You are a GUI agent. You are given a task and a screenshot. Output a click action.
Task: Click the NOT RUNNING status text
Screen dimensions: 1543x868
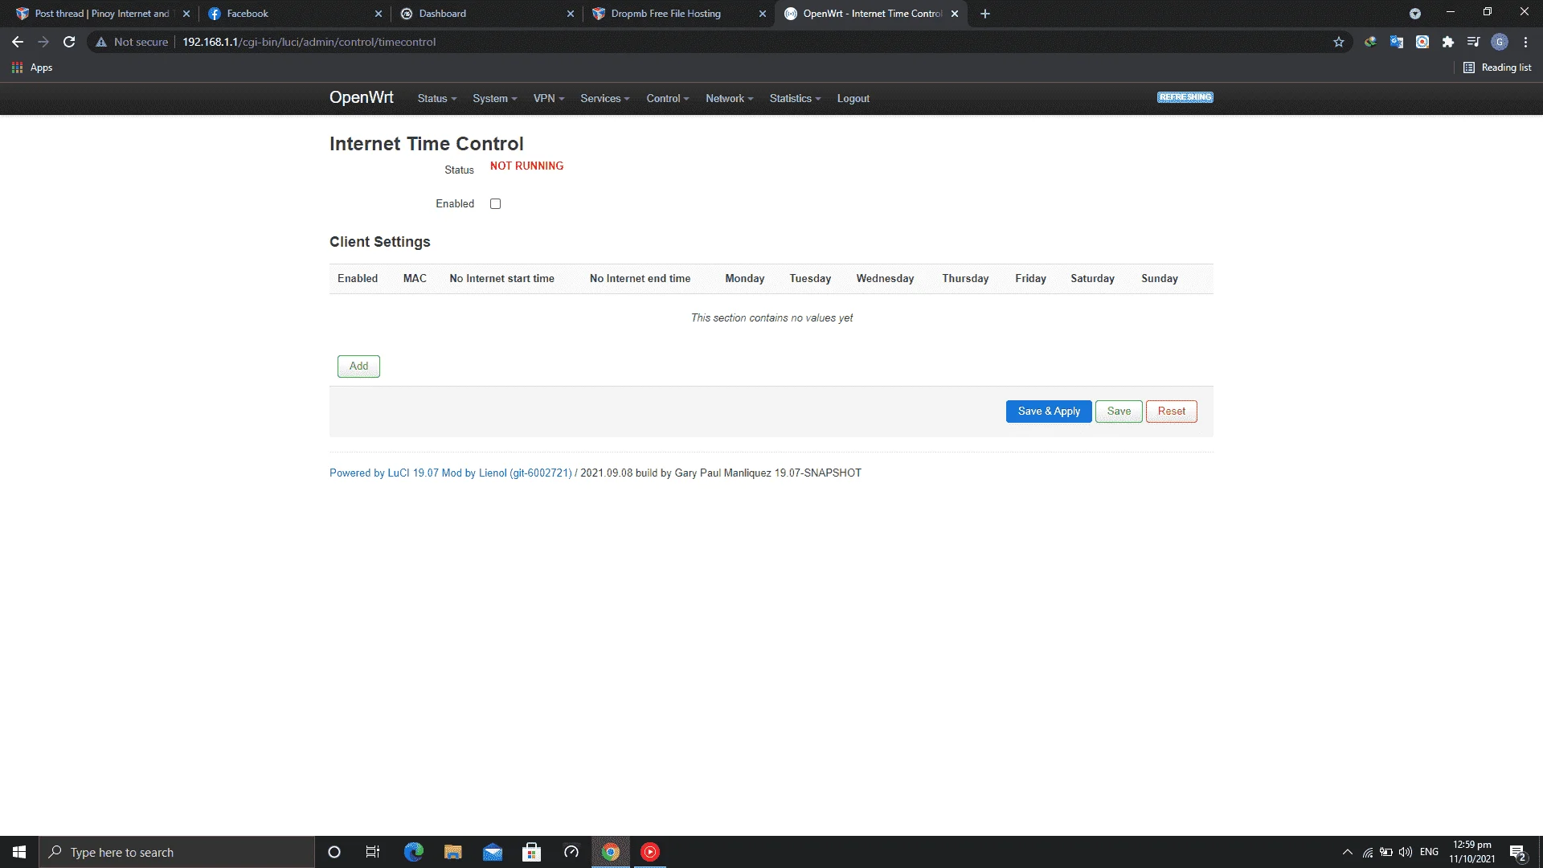pos(526,166)
